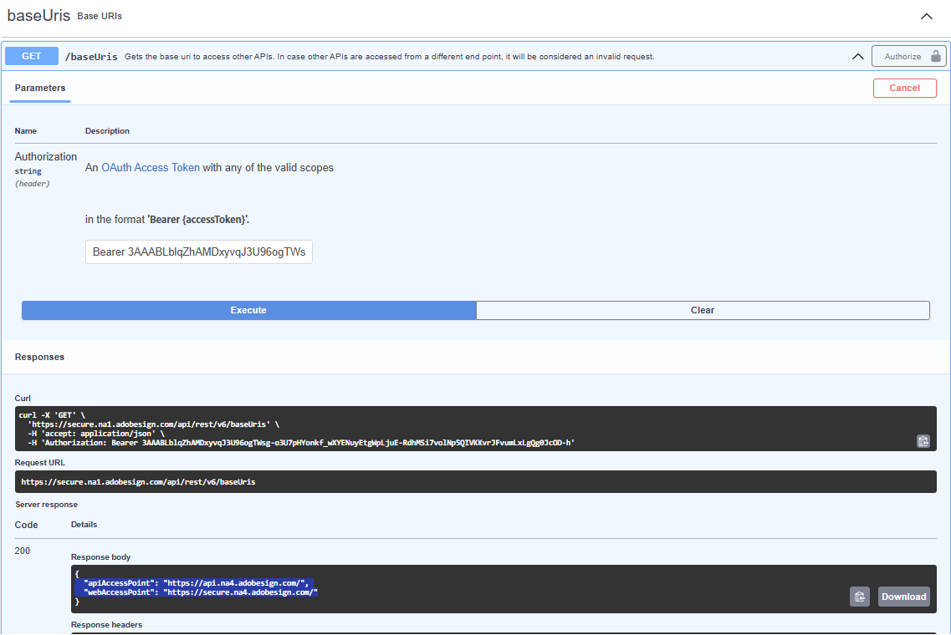Image resolution: width=951 pixels, height=635 pixels.
Task: Click the 200 response code entry
Action: coord(23,550)
